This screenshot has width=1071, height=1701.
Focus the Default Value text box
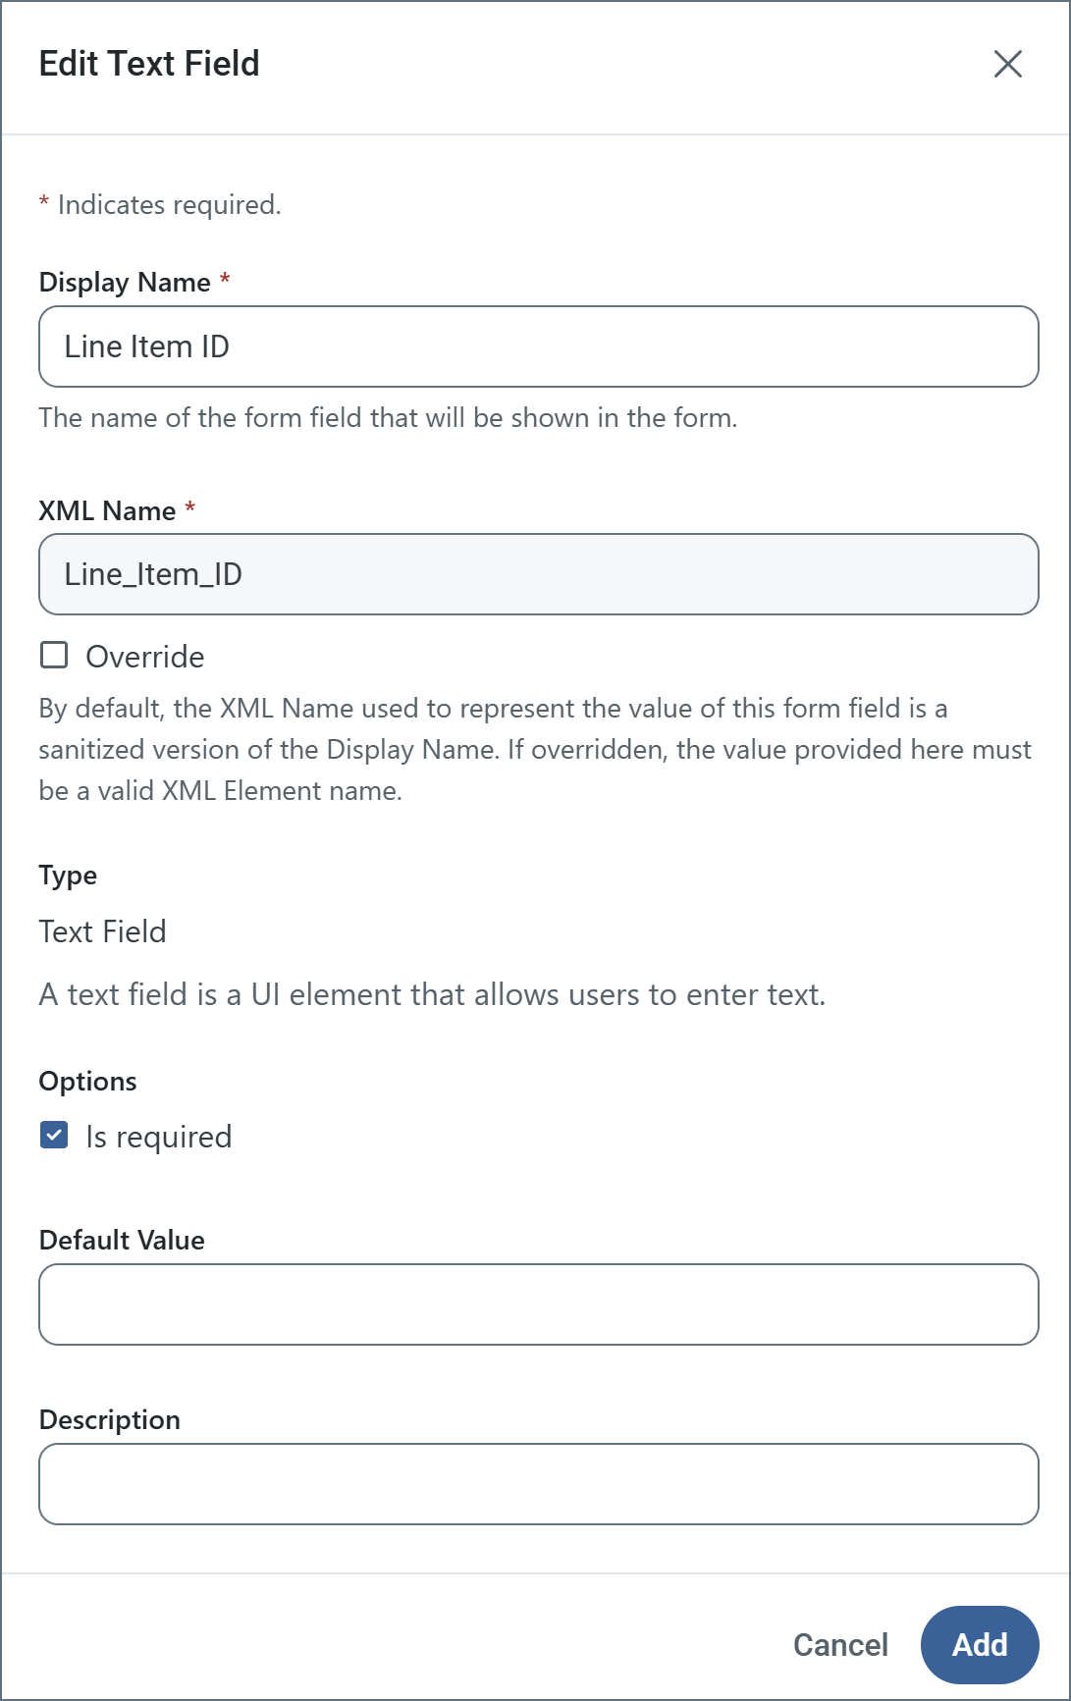538,1304
